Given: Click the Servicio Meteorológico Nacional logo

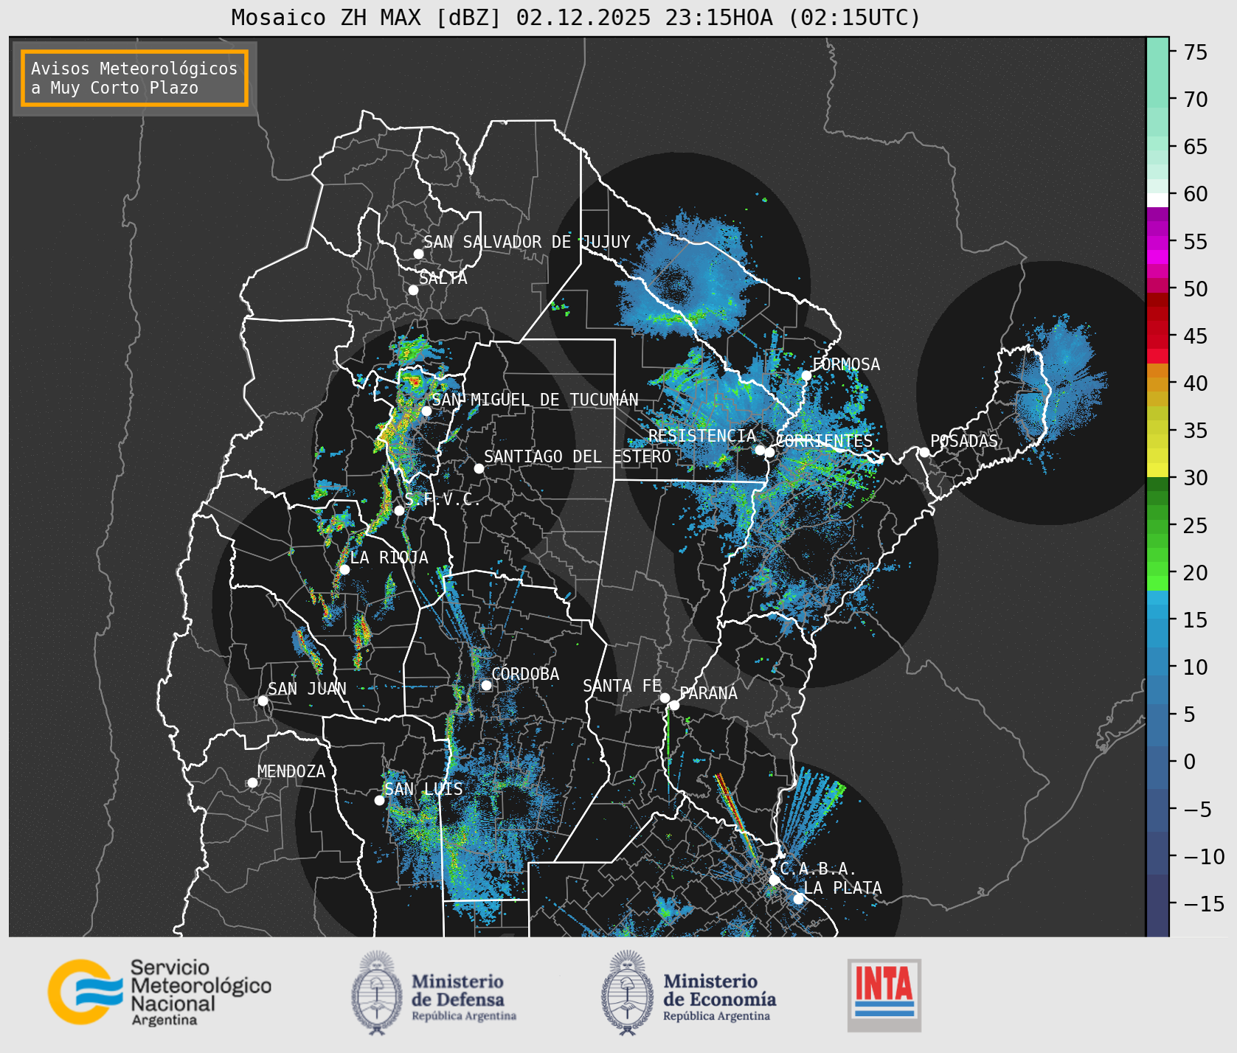Looking at the screenshot, I should tap(159, 992).
